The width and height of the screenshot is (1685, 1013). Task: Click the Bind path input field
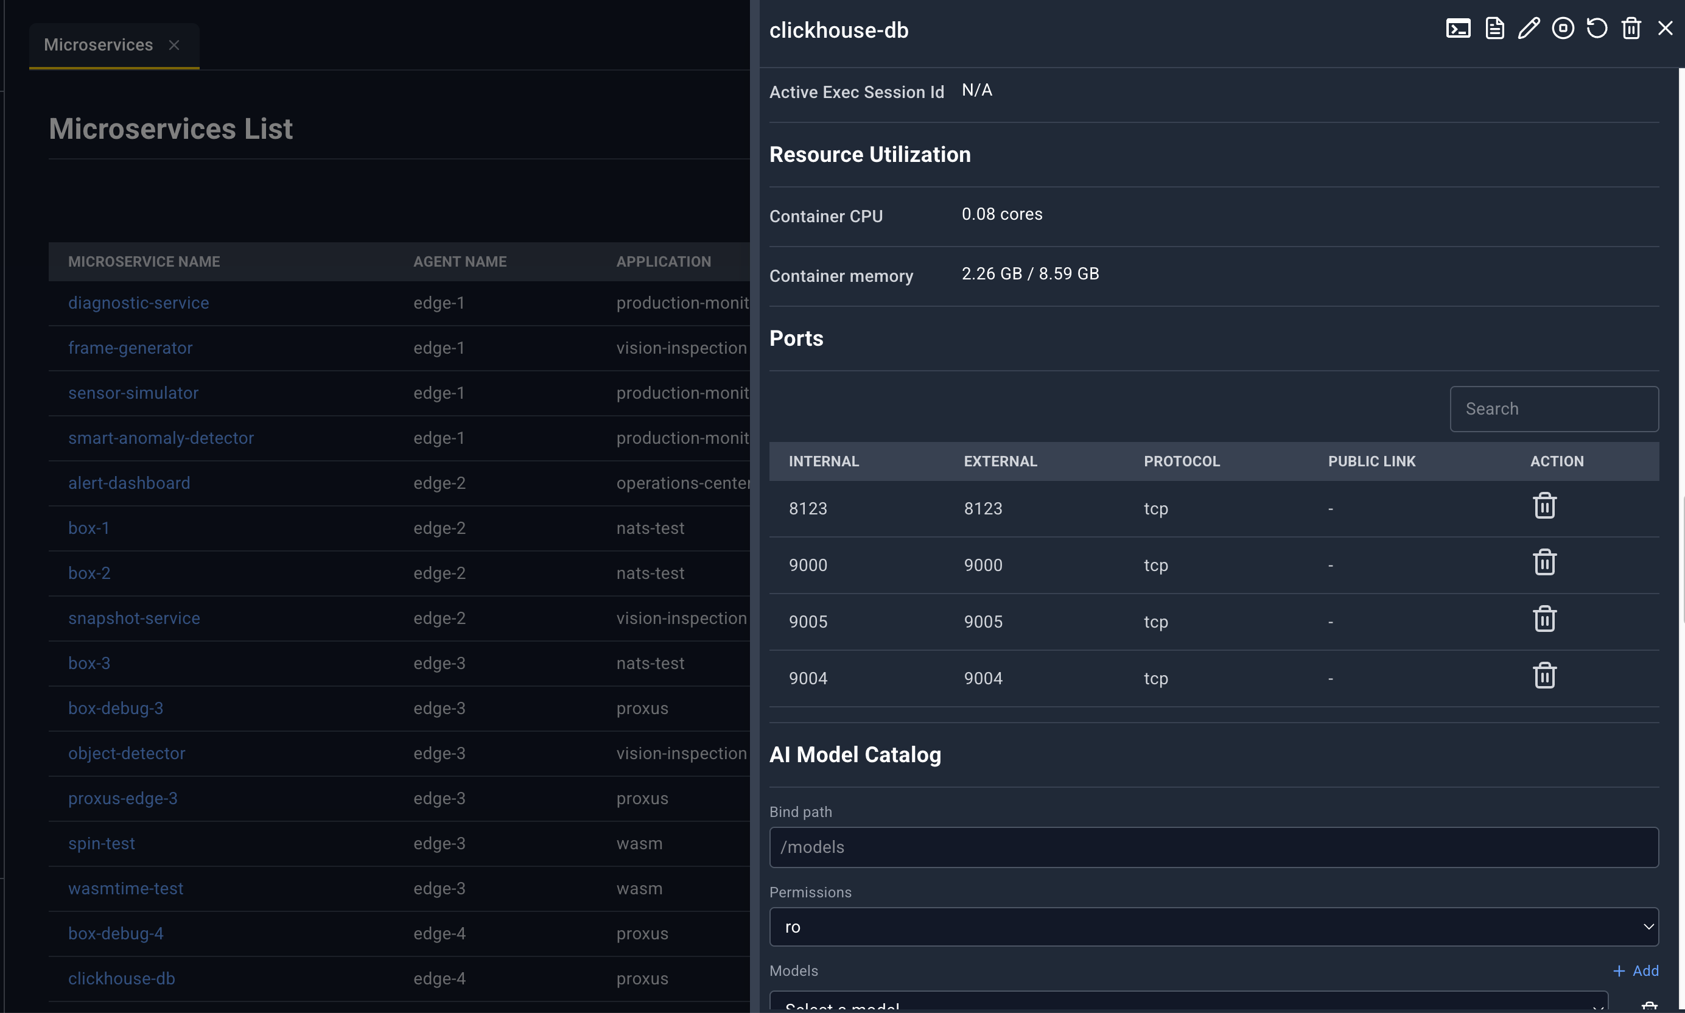[1213, 847]
